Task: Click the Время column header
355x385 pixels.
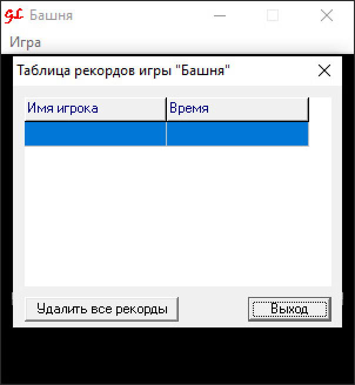Action: click(237, 109)
